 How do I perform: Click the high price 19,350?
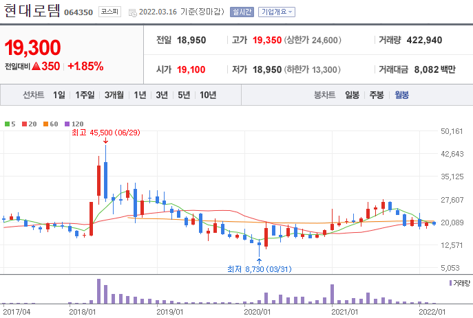click(267, 40)
